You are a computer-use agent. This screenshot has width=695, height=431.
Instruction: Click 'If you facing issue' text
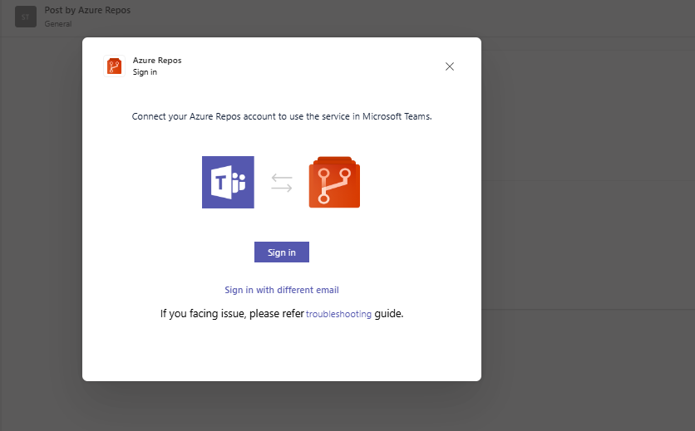pyautogui.click(x=282, y=314)
